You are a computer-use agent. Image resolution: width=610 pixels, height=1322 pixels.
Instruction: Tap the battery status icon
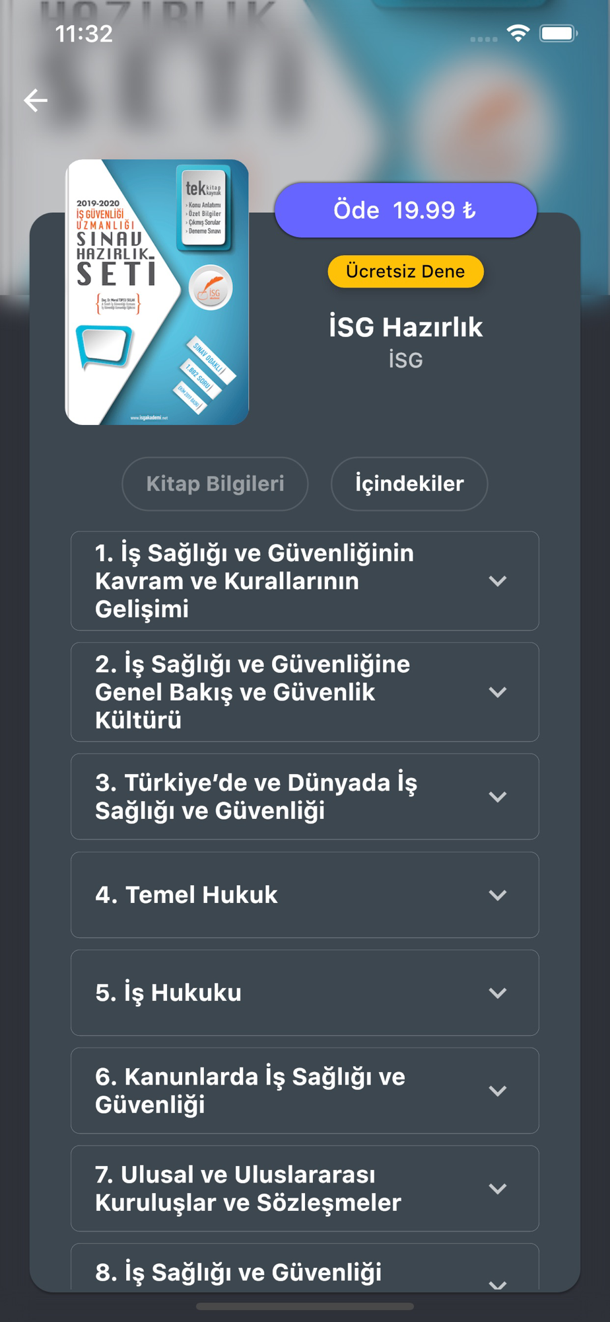[x=559, y=33]
